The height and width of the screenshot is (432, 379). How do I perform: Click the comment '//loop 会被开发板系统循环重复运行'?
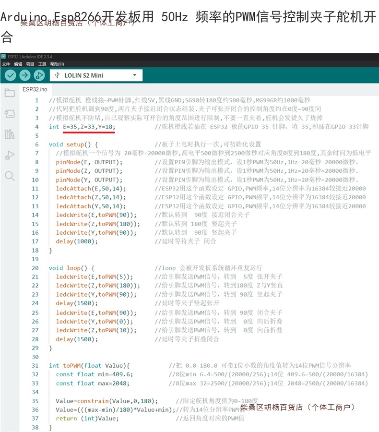(209, 268)
